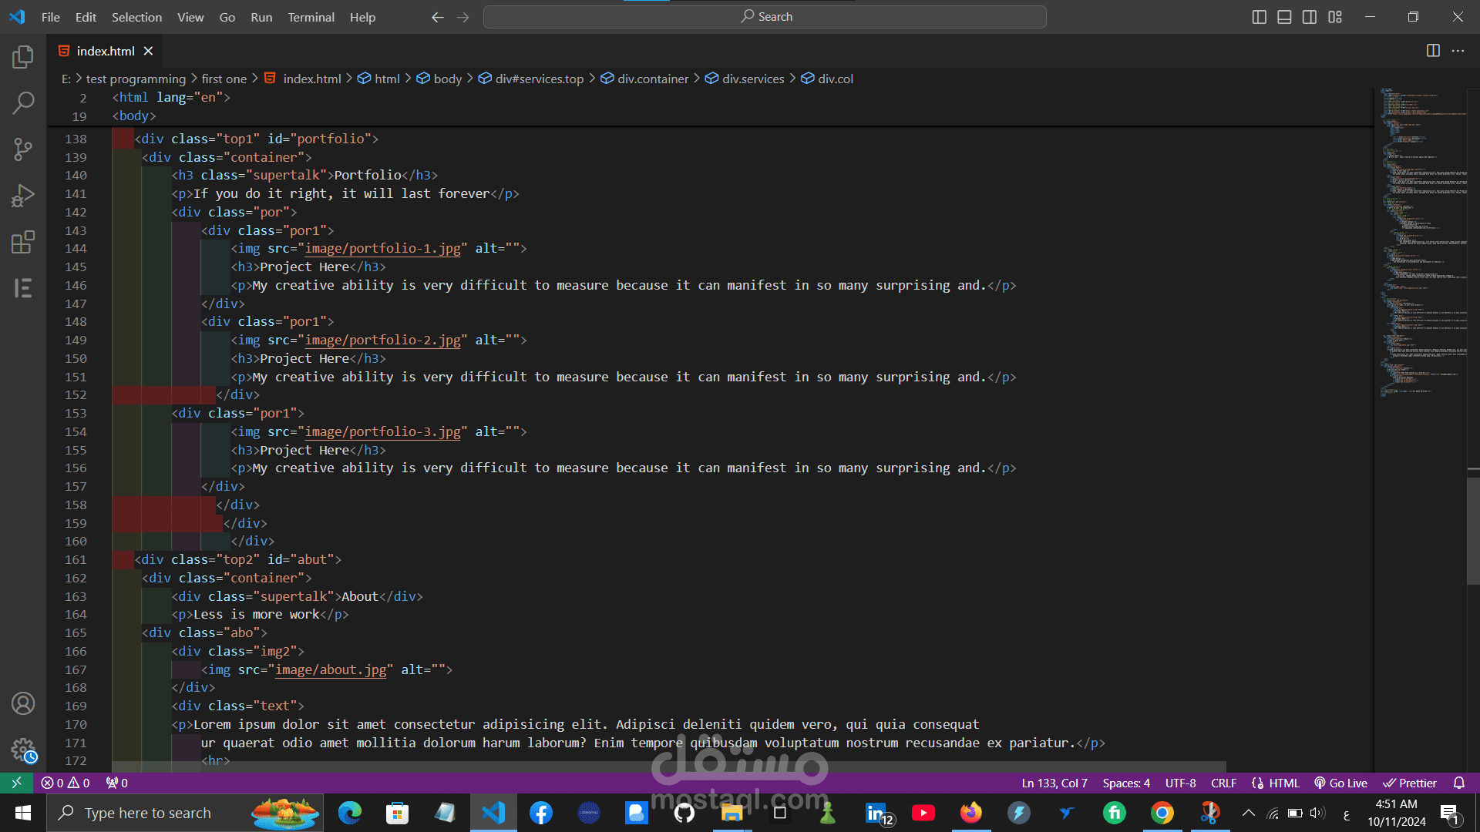
Task: Open the Terminal menu
Action: tap(311, 17)
